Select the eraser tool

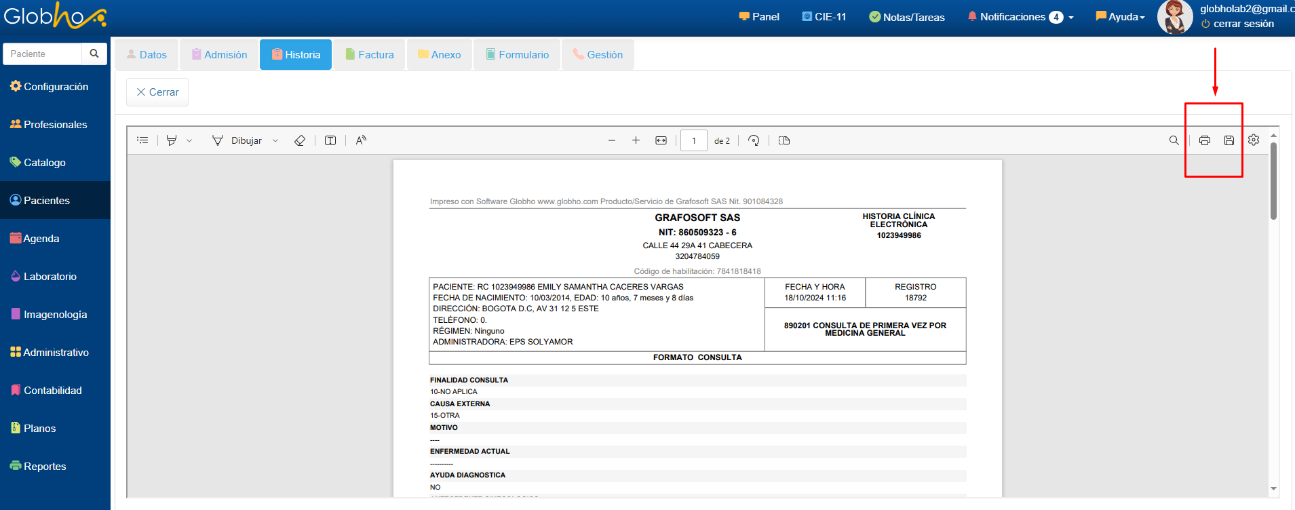299,140
